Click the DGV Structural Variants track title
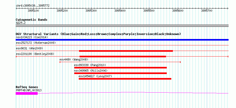Screen dimensions: 236x108 click(98, 34)
